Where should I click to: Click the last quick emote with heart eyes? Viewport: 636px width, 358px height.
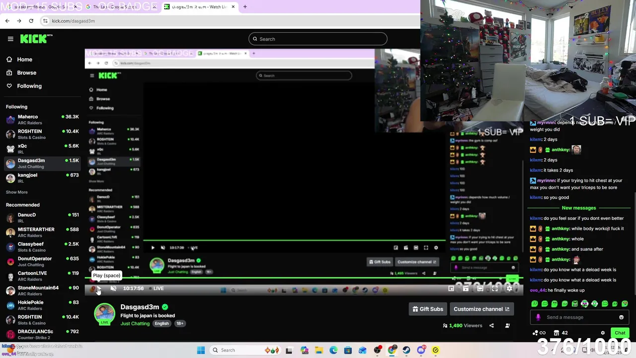tap(625, 304)
